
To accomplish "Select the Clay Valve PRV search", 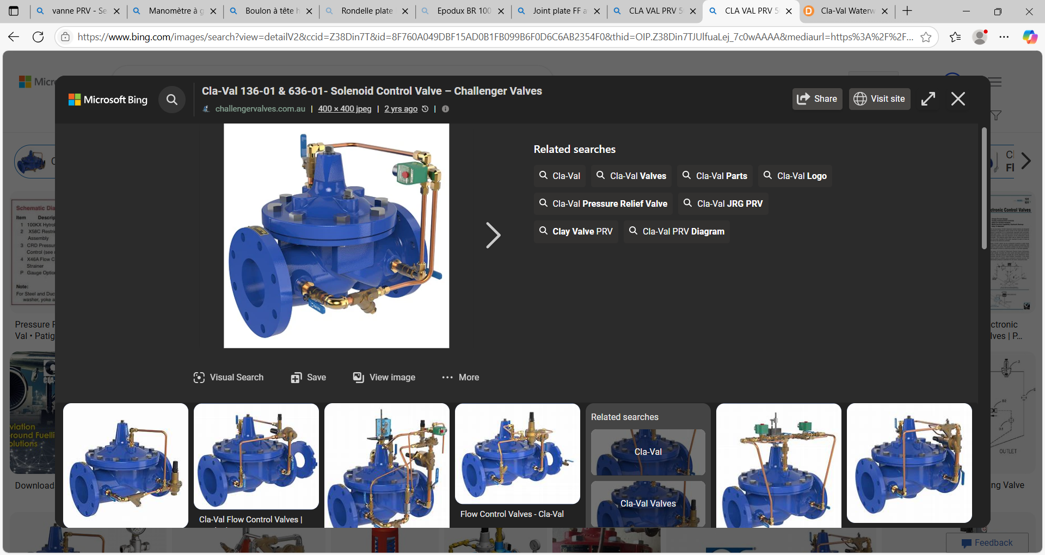I will 576,231.
